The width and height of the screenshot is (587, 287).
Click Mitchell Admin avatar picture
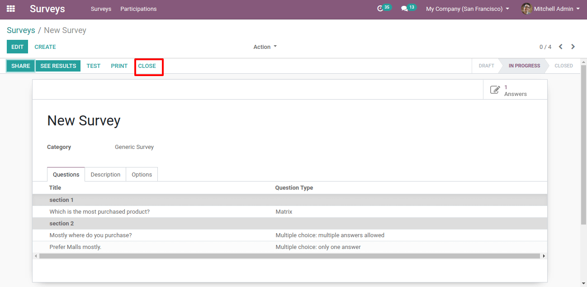point(526,9)
